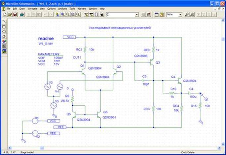Select the Zoom Out magnifier icon
The height and width of the screenshot is (155, 226).
(x=68, y=14)
